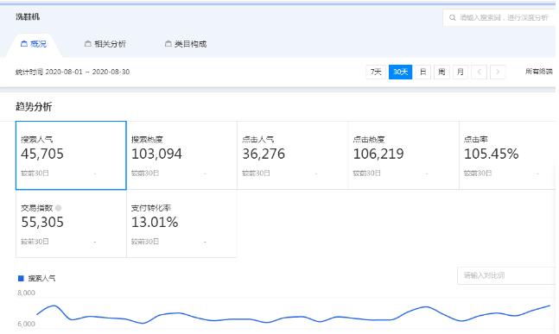Click the 趋势分析 section heading

click(x=34, y=106)
